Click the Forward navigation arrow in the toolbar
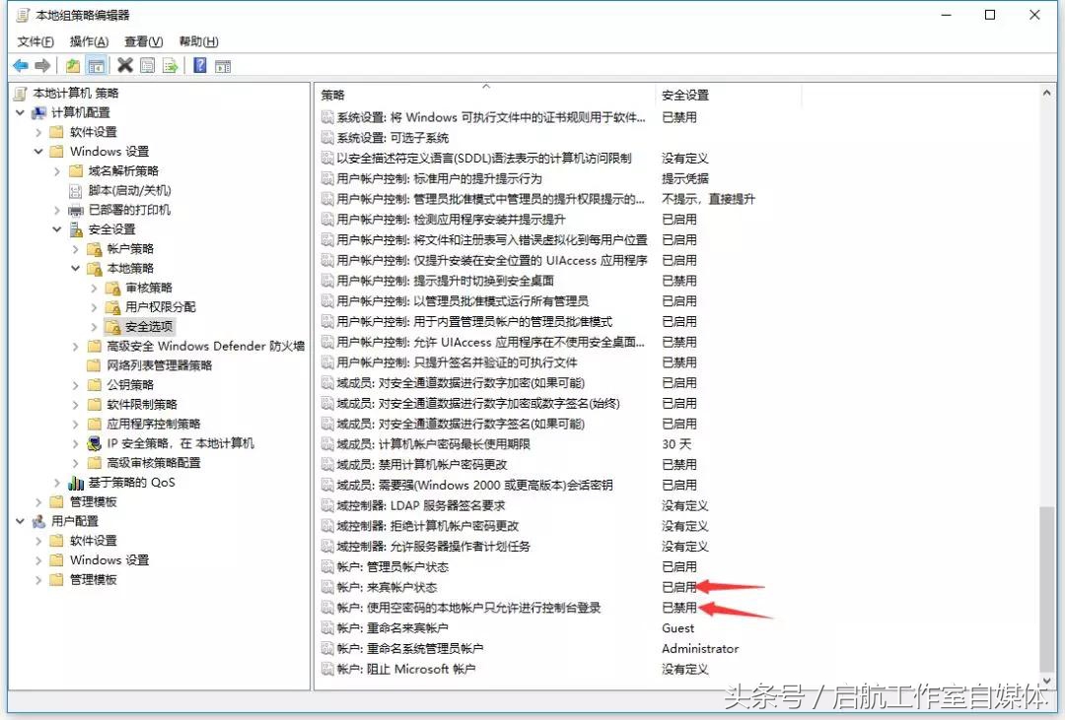Image resolution: width=1065 pixels, height=720 pixels. (41, 65)
